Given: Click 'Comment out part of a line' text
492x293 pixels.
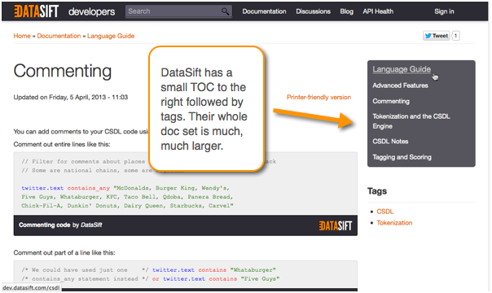Looking at the screenshot, I should coord(64,253).
